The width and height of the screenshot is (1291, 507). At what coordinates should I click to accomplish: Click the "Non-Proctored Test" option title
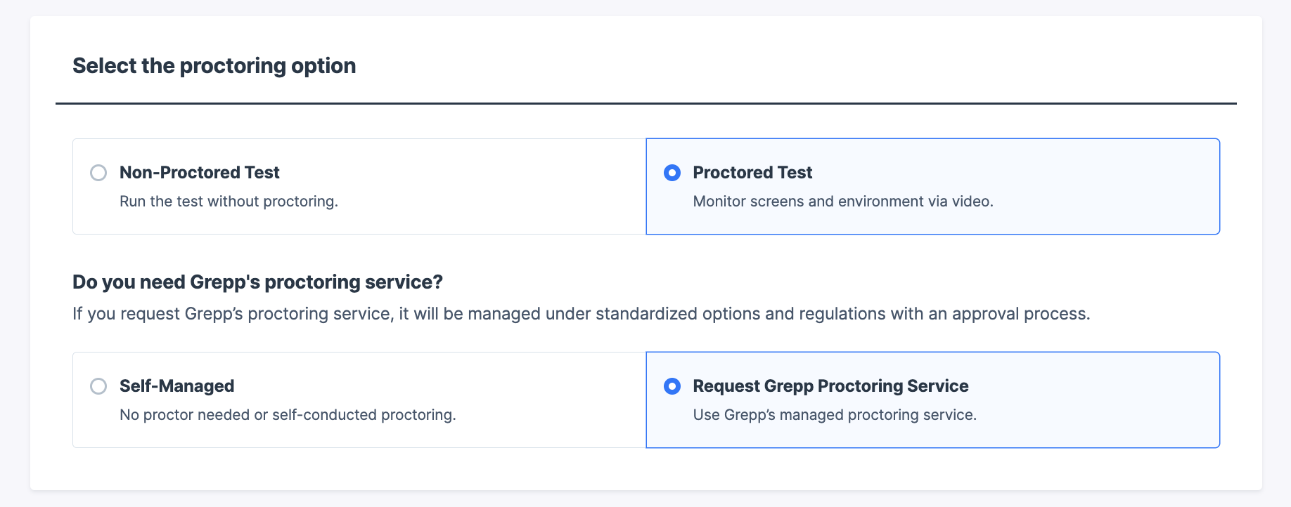pyautogui.click(x=199, y=173)
